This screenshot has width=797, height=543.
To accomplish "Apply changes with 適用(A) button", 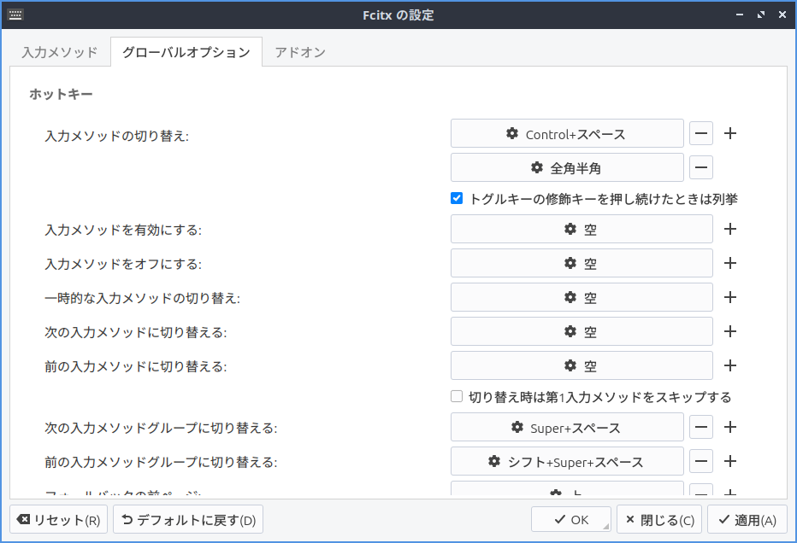I will (747, 519).
